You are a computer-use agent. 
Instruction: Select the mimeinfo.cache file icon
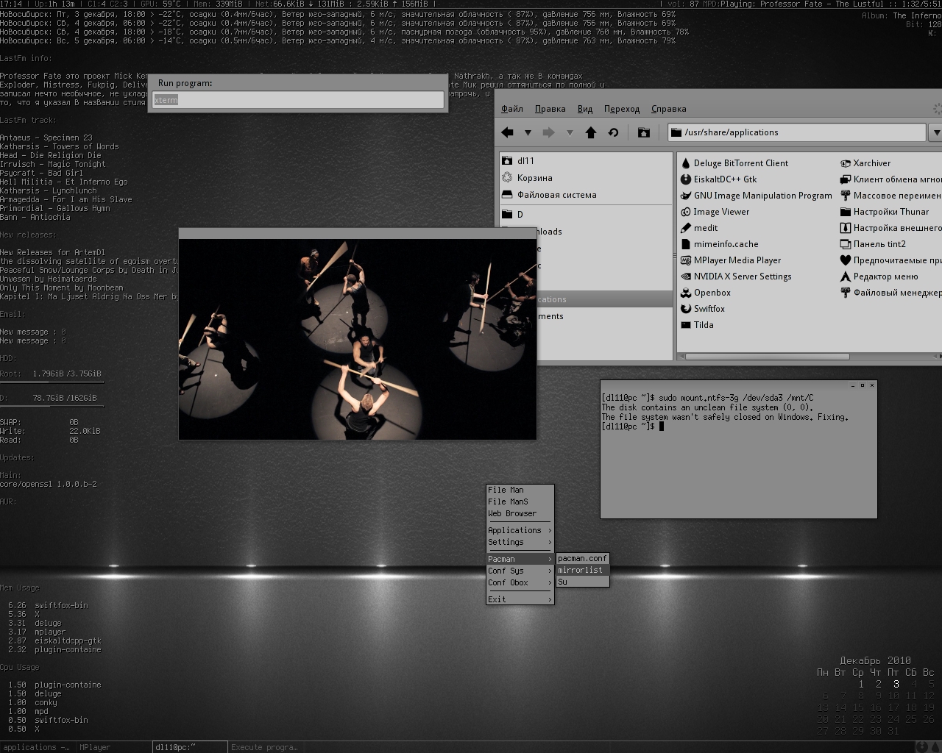tap(686, 244)
